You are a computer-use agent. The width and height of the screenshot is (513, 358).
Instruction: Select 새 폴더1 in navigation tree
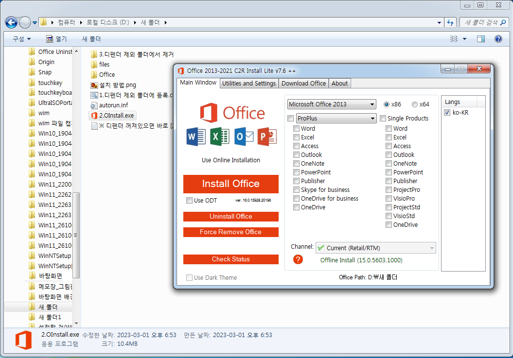pyautogui.click(x=45, y=317)
